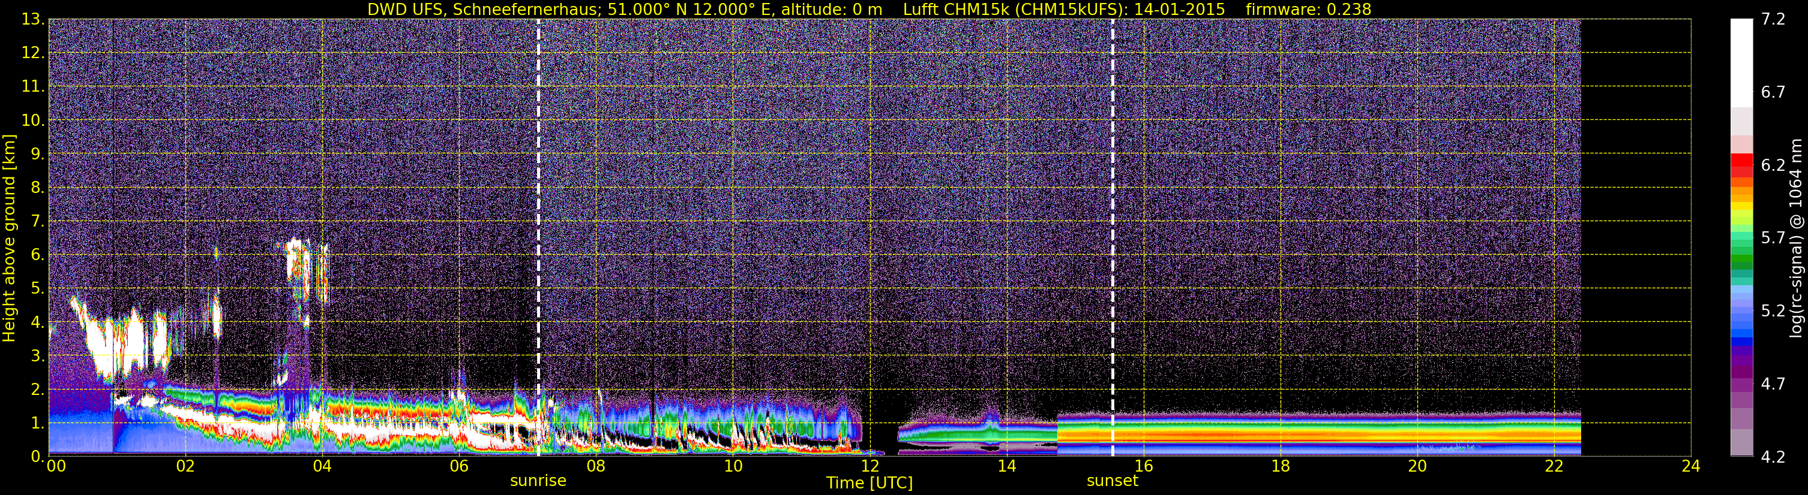
Task: Pick the white top section of the colorbar
Action: [x=1742, y=63]
